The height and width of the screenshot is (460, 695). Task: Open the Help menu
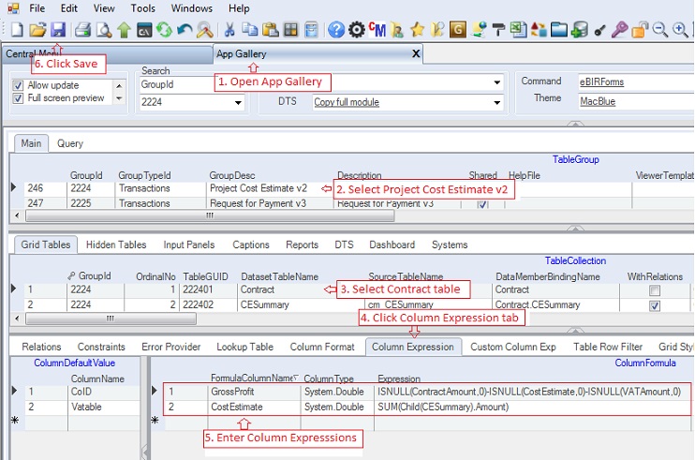tap(239, 8)
